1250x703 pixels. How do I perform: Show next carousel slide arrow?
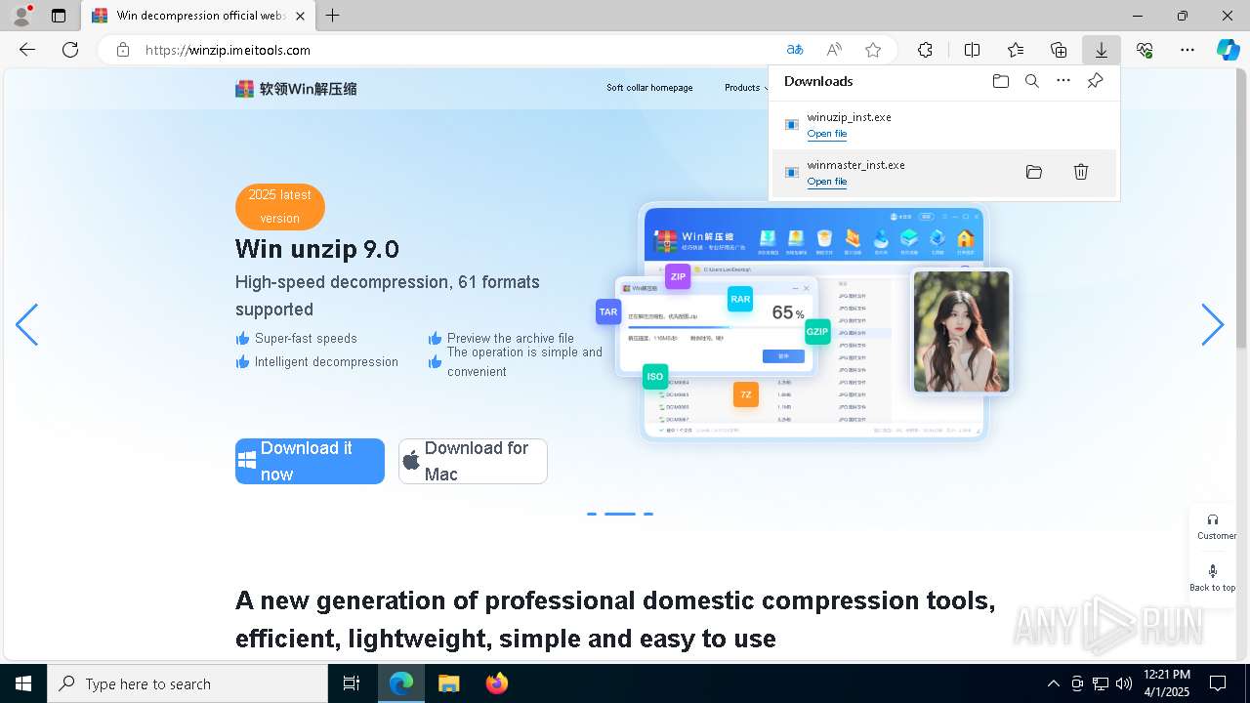(1212, 324)
